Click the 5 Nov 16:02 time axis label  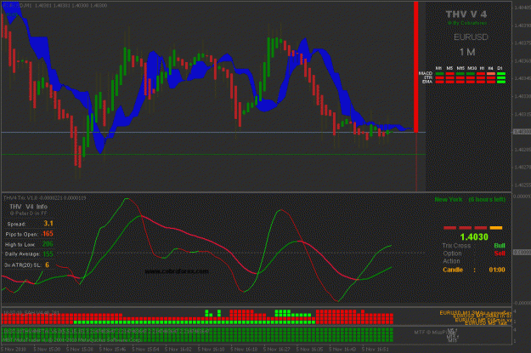pos(178,349)
